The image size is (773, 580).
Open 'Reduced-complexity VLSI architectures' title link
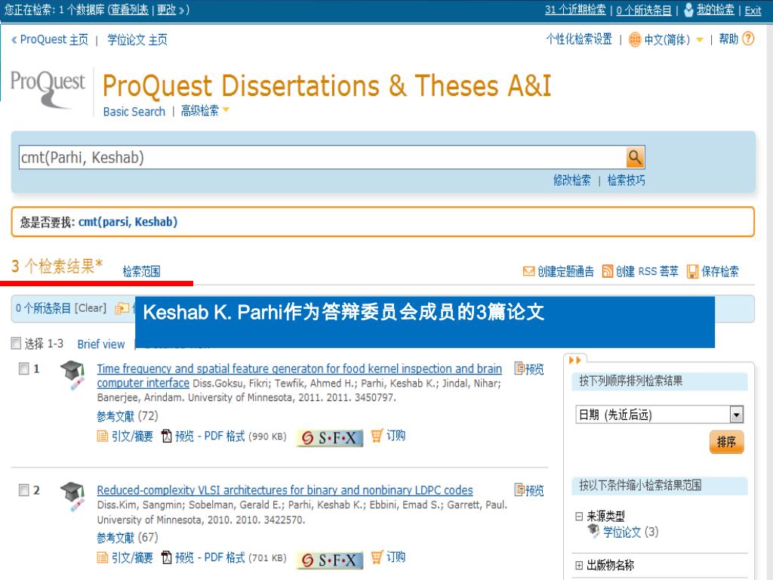(x=285, y=490)
